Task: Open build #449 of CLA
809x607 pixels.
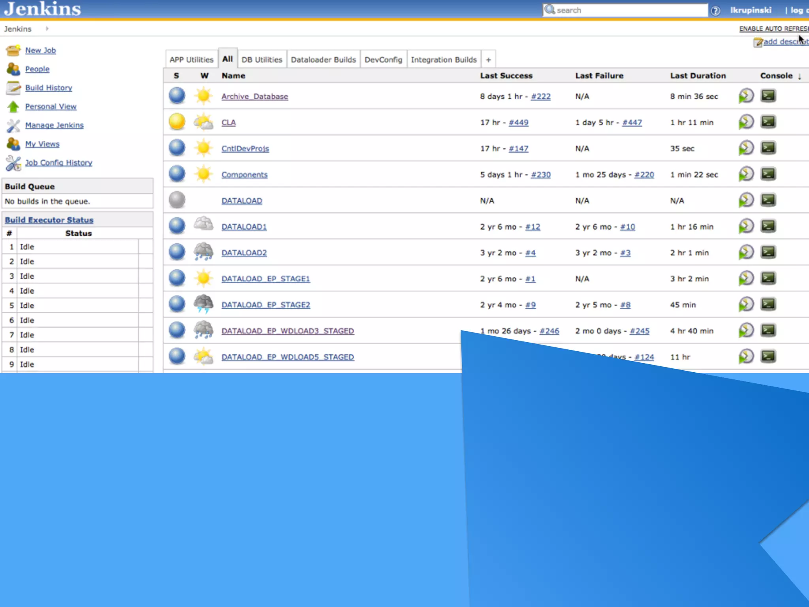Action: pyautogui.click(x=518, y=123)
